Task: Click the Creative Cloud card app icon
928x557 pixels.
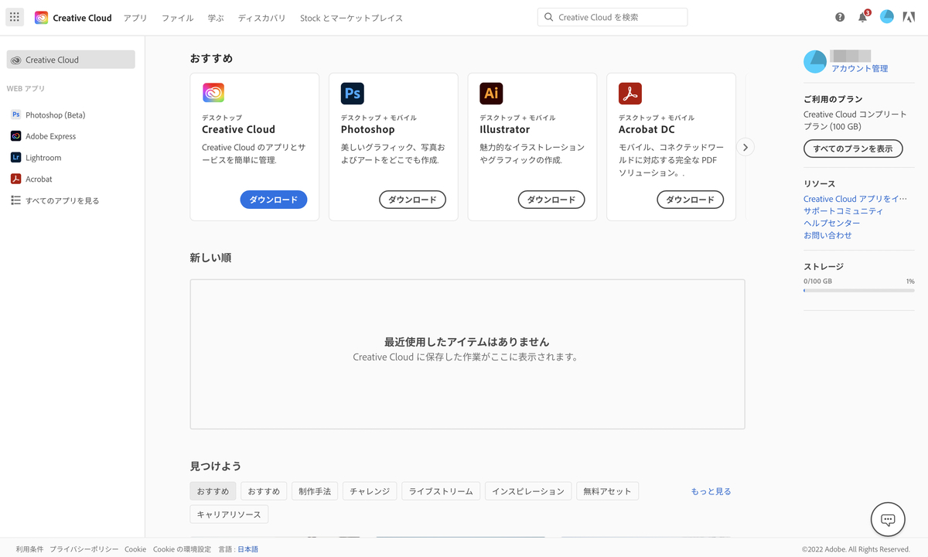Action: pos(213,94)
